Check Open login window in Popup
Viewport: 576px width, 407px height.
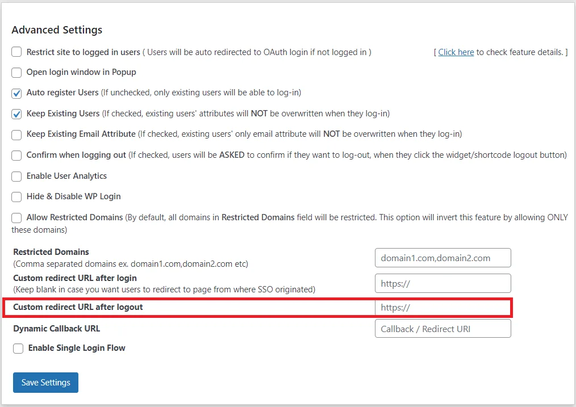(16, 72)
